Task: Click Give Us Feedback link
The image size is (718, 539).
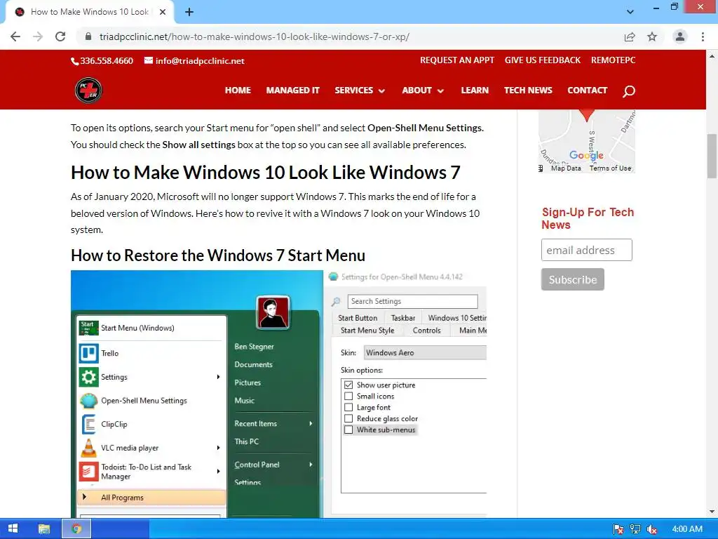Action: [543, 60]
